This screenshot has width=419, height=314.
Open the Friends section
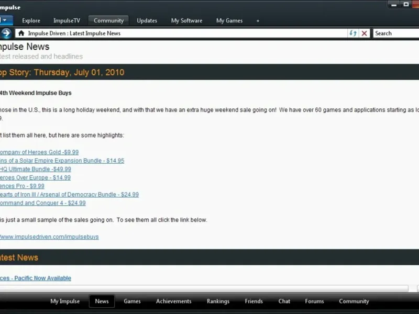point(254,301)
